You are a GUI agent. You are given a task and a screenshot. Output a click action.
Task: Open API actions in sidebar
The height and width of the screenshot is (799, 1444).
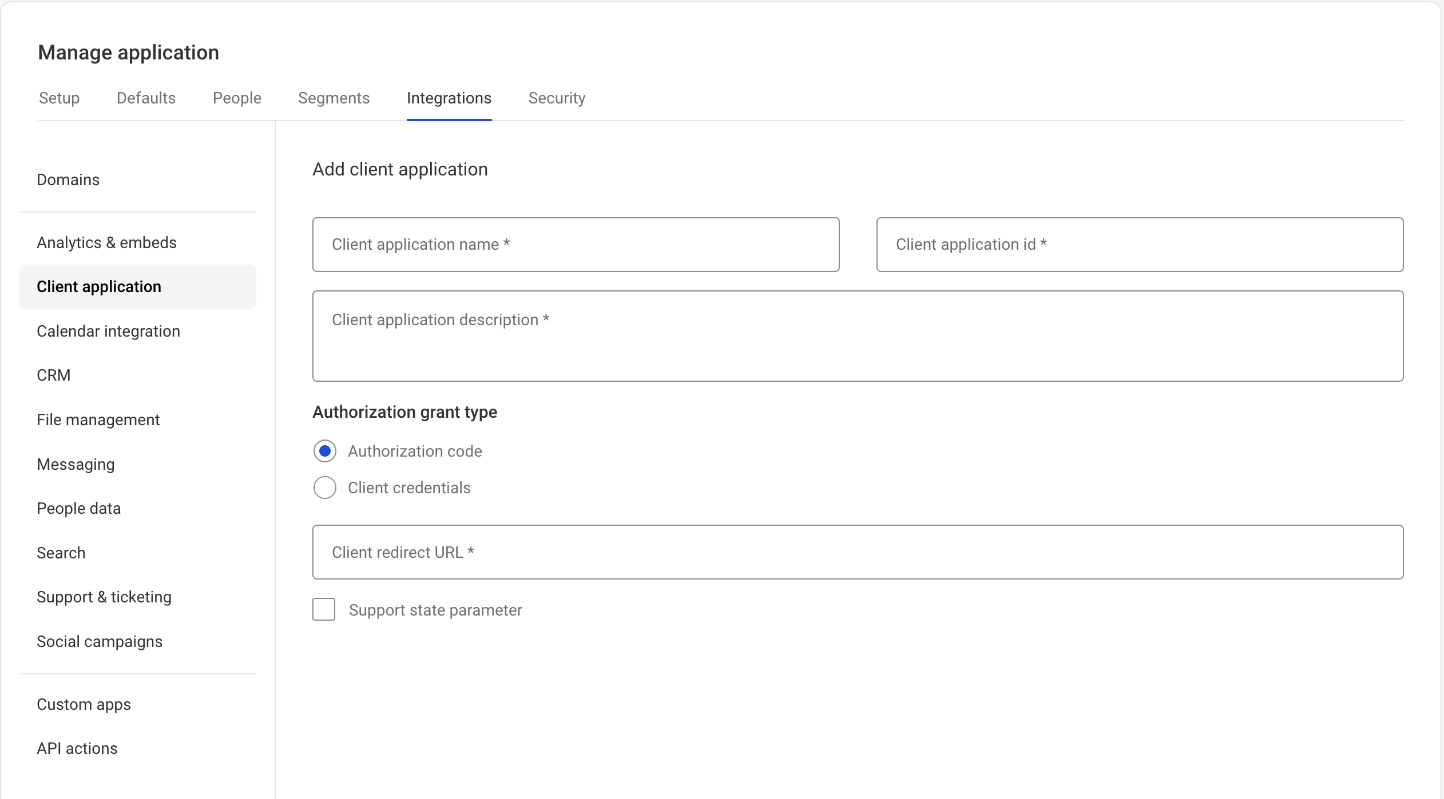(77, 748)
